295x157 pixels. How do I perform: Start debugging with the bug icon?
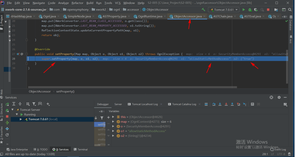tap(250, 10)
